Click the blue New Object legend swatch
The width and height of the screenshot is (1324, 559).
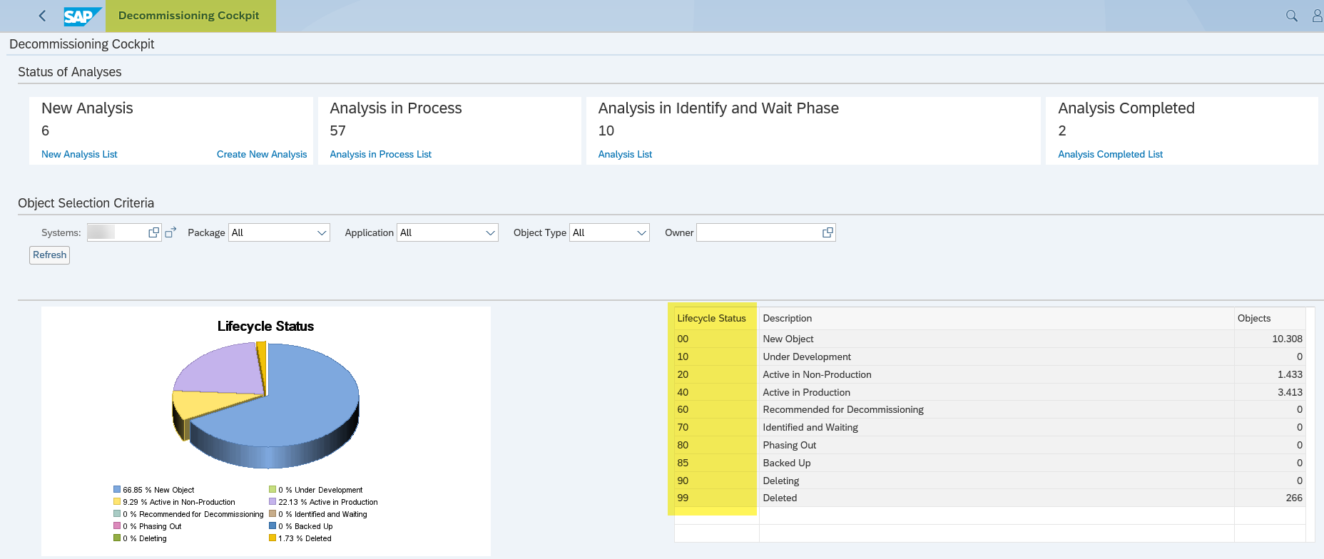[117, 490]
